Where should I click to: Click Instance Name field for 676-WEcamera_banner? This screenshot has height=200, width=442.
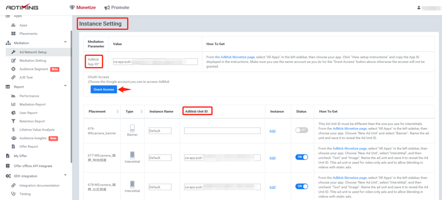click(x=160, y=130)
